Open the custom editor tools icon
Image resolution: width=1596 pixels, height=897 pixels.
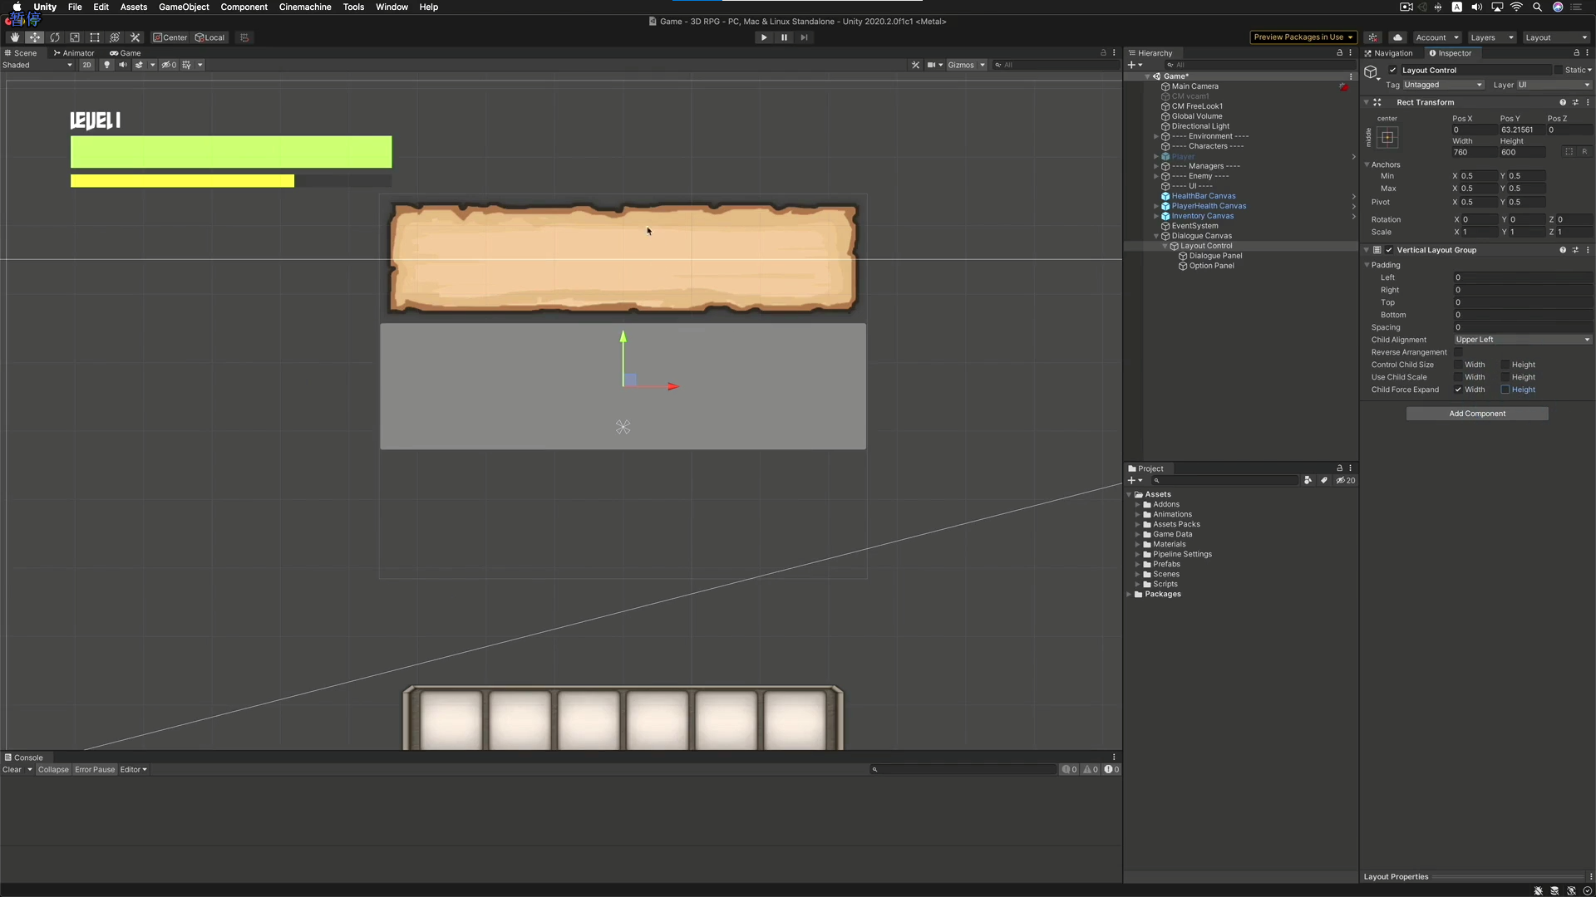click(x=135, y=37)
